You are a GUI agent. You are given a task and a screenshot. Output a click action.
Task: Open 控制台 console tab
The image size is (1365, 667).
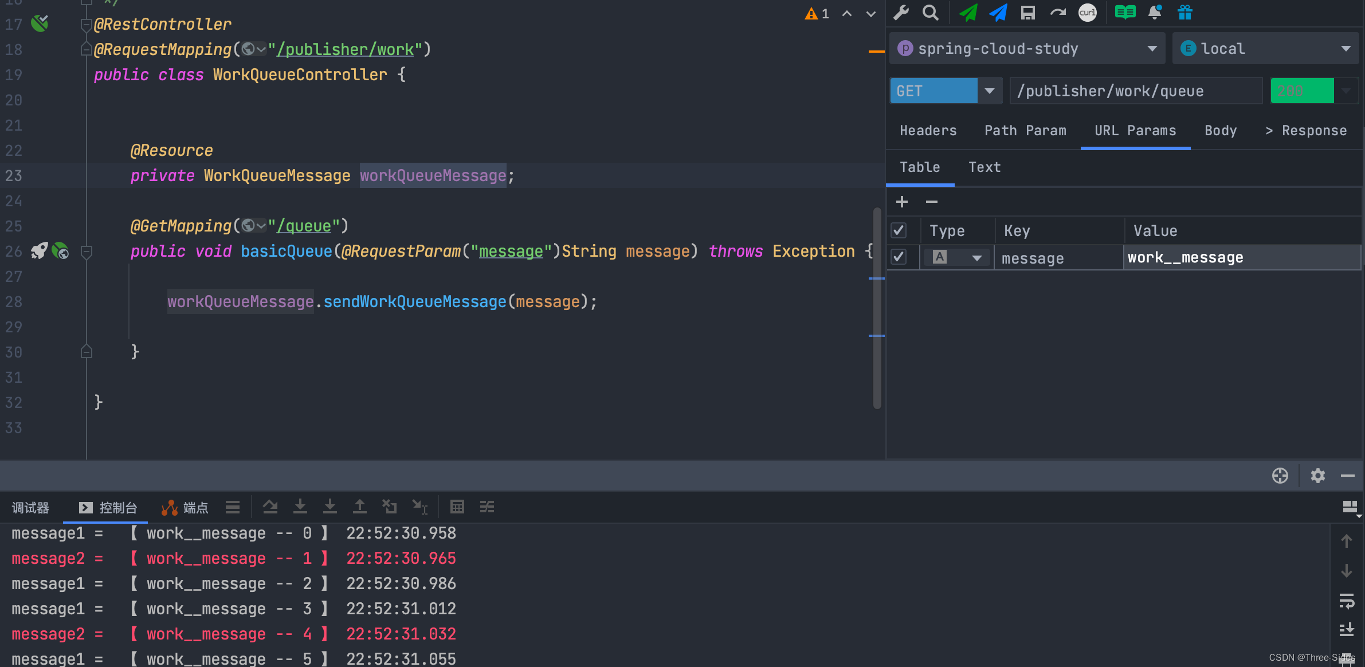pyautogui.click(x=108, y=508)
